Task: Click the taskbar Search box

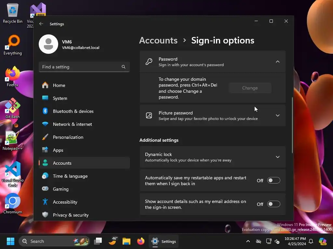Action: [x=54, y=241]
